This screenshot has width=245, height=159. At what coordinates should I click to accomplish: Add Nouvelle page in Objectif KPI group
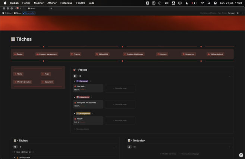pos(120,104)
